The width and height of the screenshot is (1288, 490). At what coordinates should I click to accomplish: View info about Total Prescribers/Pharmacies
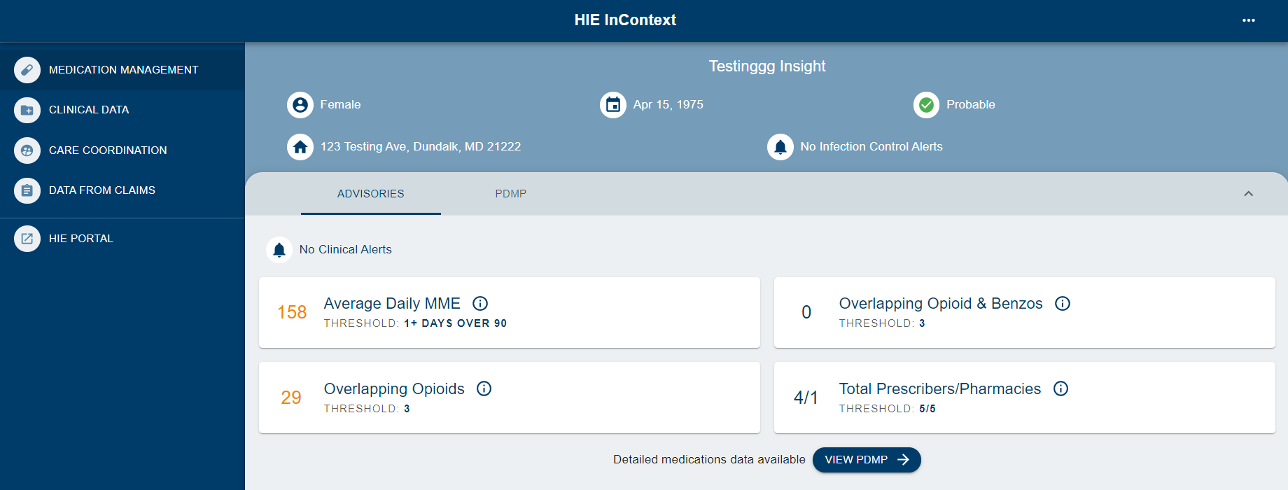point(1061,389)
